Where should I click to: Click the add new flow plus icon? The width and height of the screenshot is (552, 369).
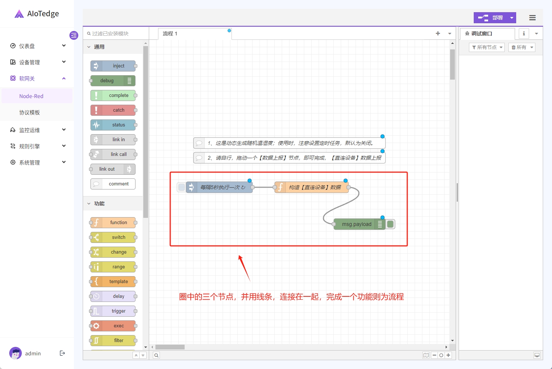438,34
